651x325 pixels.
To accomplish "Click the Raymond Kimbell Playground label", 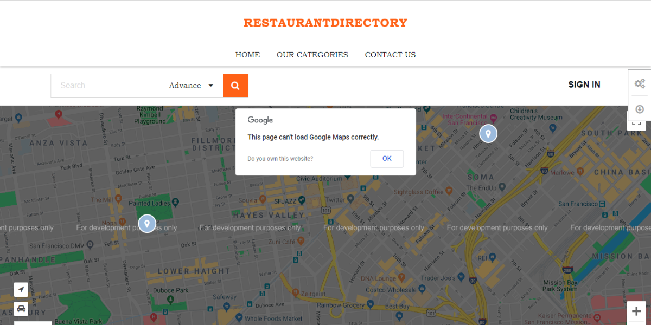I will tap(150, 115).
